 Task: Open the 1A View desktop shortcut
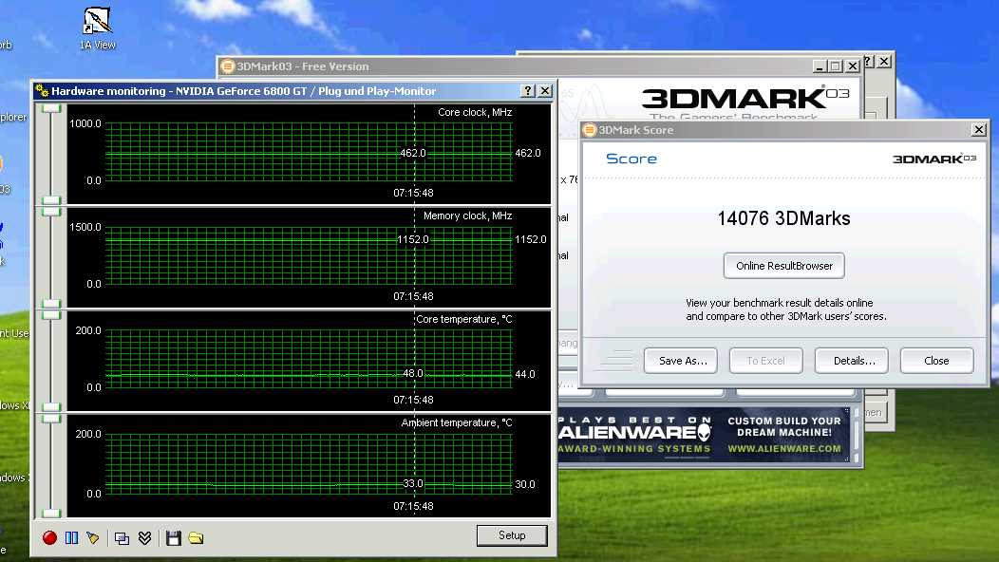98,28
